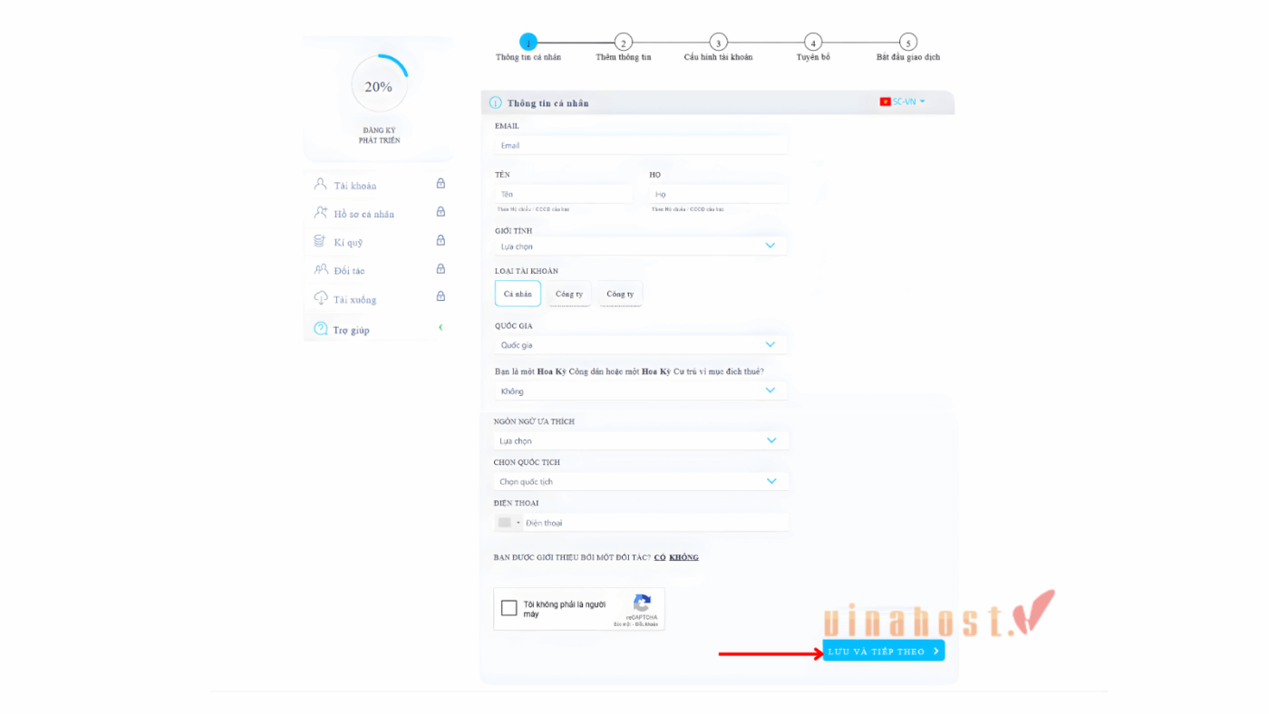Image resolution: width=1269 pixels, height=714 pixels.
Task: Click the Kí quỹ coins icon
Action: 320,241
